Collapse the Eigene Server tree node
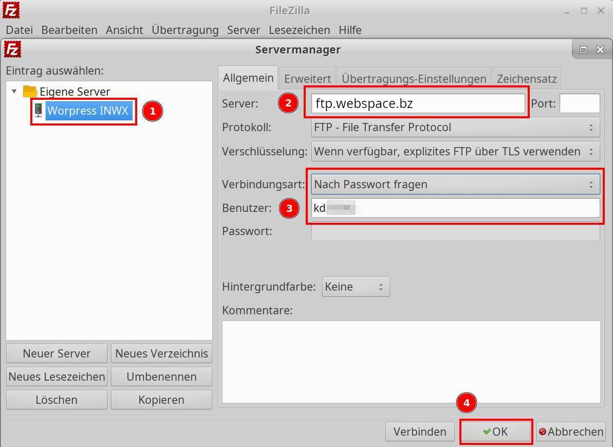This screenshot has height=447, width=613. click(14, 92)
